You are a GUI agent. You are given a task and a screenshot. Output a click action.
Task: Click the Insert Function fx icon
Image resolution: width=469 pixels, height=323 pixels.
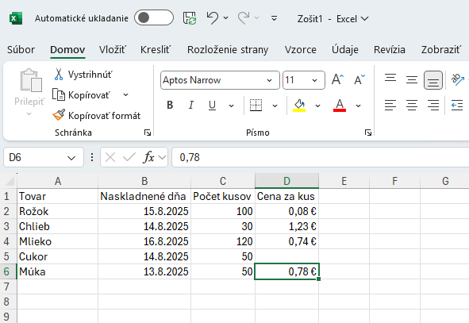[x=148, y=157]
